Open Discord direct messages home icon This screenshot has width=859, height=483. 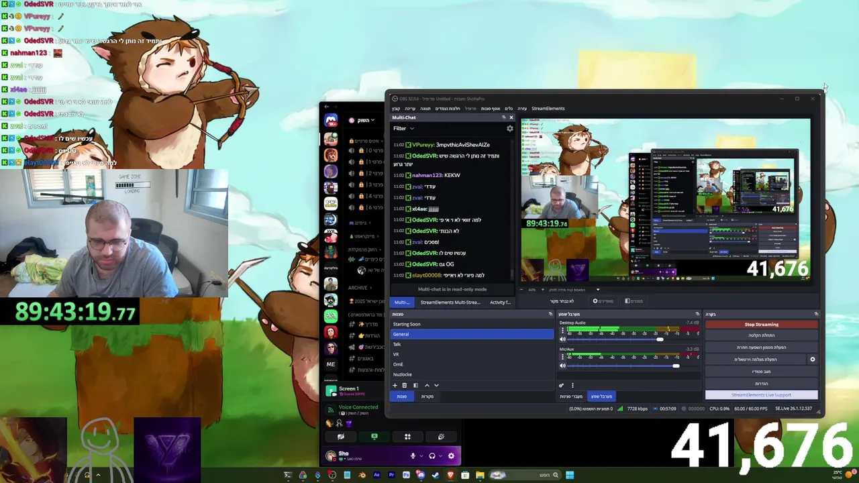pyautogui.click(x=330, y=121)
